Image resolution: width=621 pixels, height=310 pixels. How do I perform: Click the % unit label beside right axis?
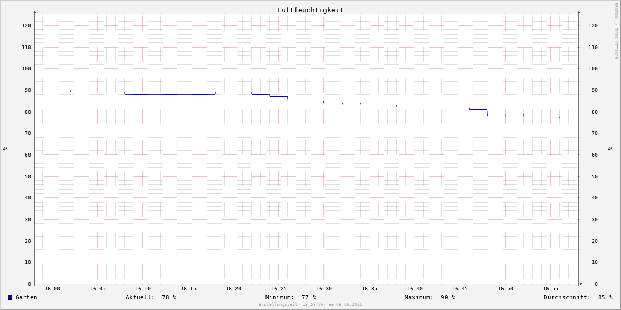pyautogui.click(x=610, y=148)
